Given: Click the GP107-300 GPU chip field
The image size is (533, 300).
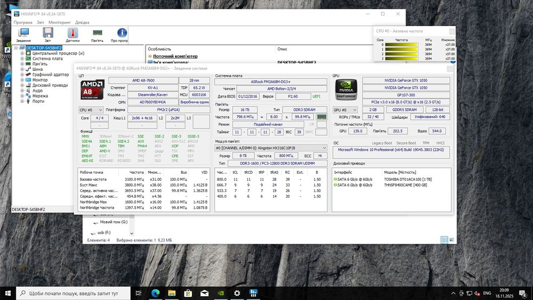Looking at the screenshot, I should click(x=406, y=95).
